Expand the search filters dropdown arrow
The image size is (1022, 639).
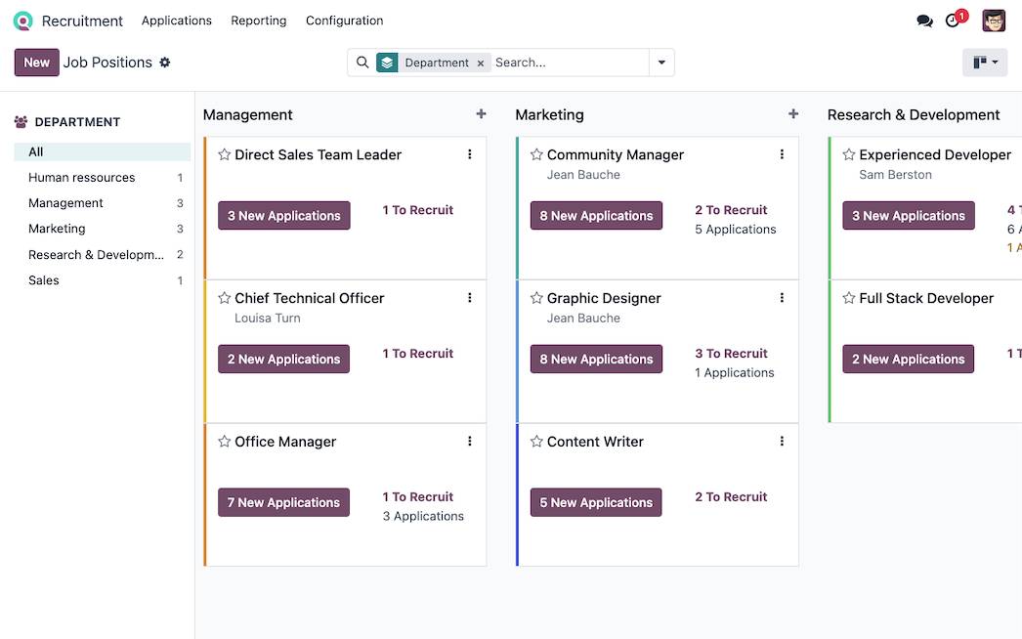661,62
